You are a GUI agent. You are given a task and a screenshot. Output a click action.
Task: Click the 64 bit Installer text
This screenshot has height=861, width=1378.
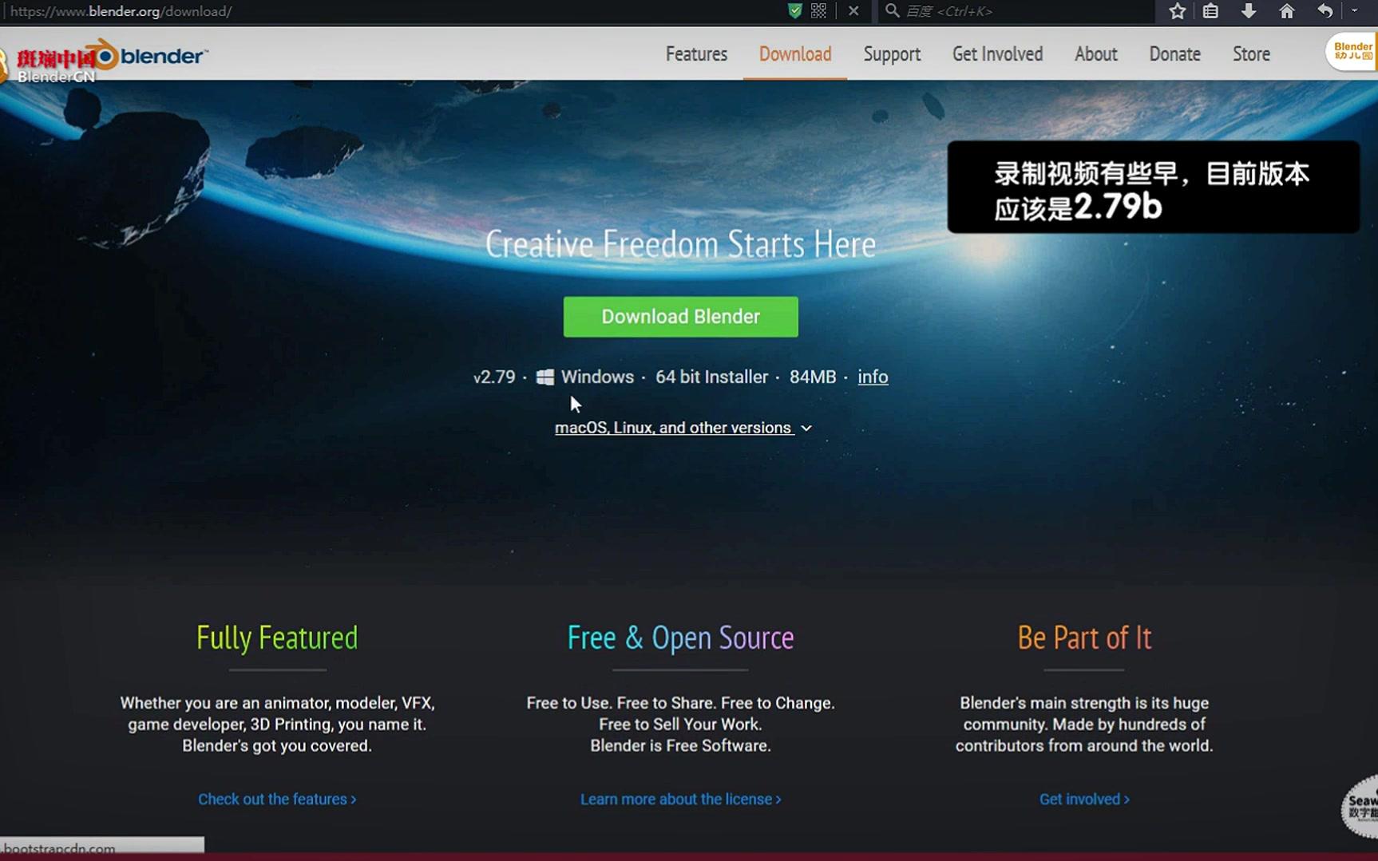tap(711, 377)
